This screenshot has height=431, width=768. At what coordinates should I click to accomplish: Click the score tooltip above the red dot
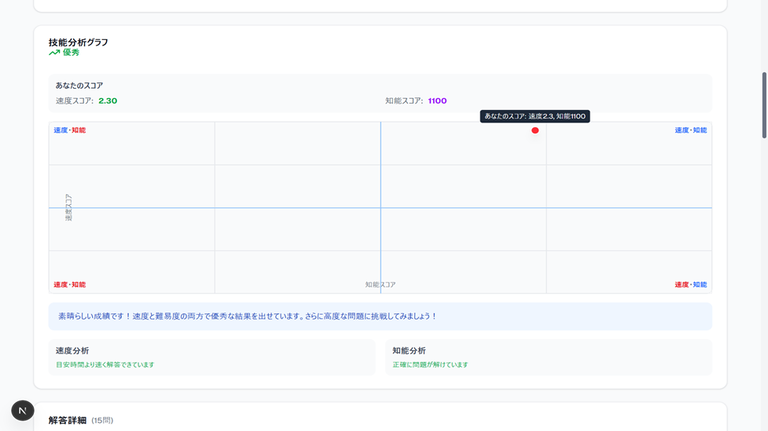(535, 116)
